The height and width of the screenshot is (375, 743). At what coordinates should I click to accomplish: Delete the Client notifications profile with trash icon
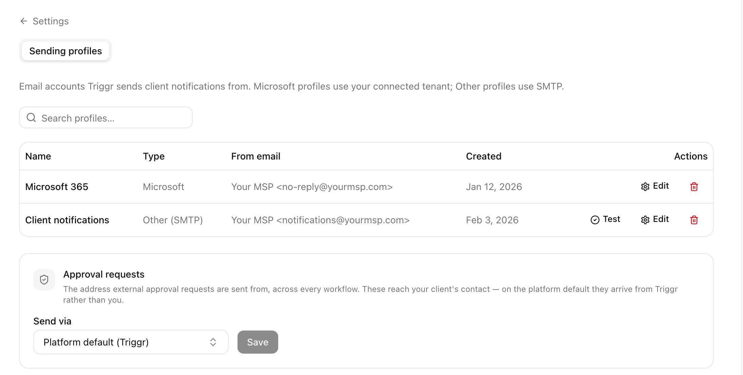click(x=694, y=220)
